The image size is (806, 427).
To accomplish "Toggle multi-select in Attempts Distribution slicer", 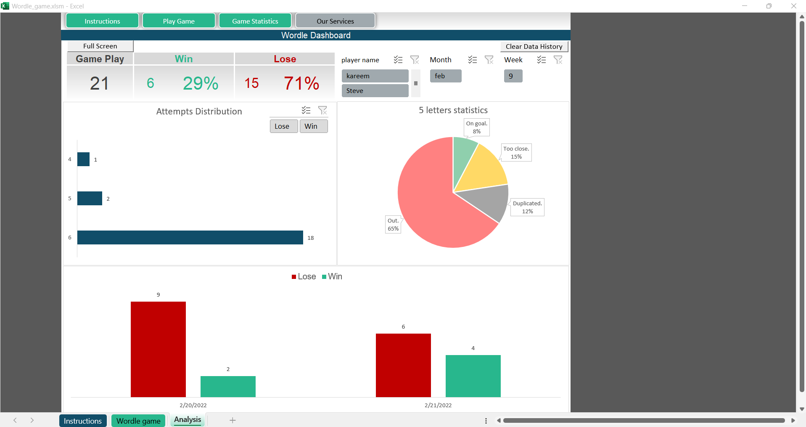I will [306, 110].
